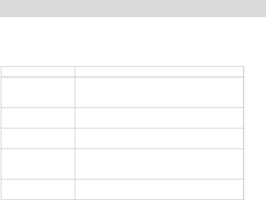
Task: Select the table's left header cell
Action: point(38,72)
